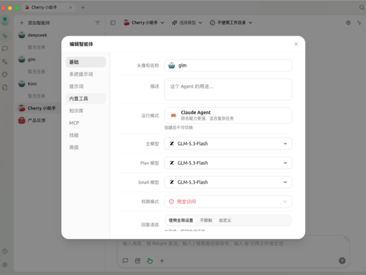Expand the Small 模型 dropdown
This screenshot has width=366, height=275.
coord(228,182)
